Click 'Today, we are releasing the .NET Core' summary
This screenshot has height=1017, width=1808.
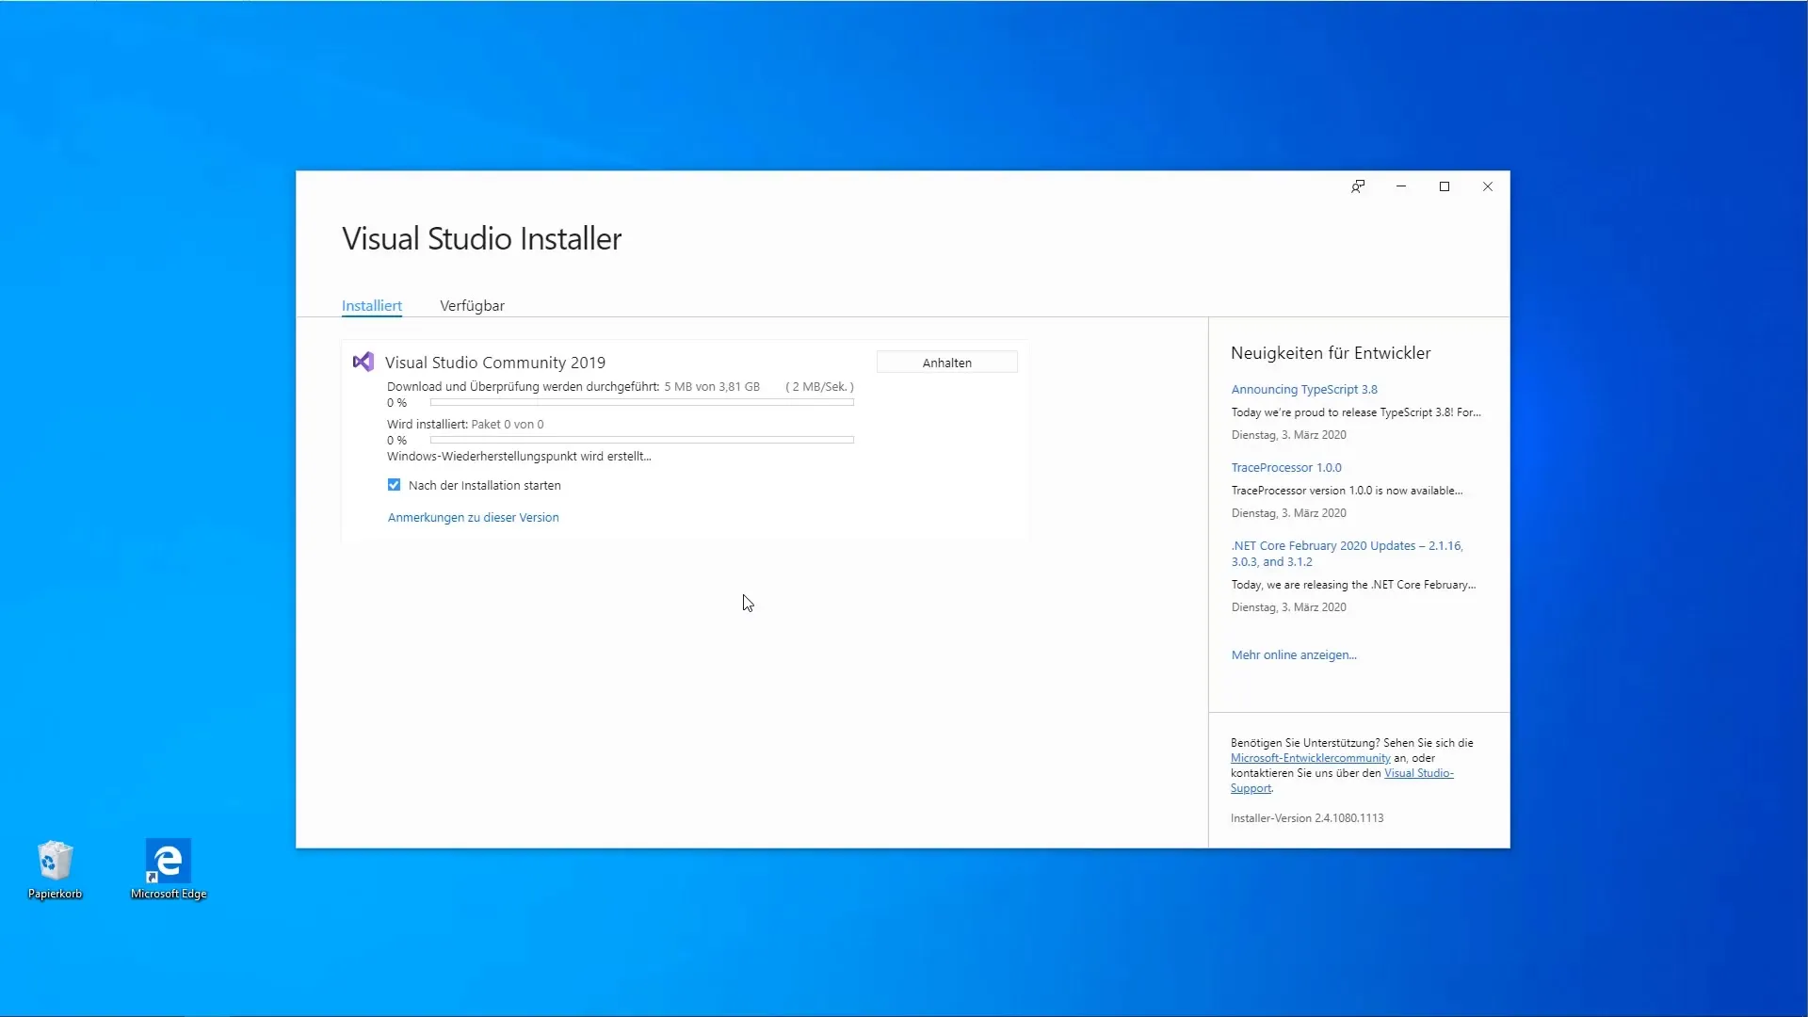pyautogui.click(x=1353, y=585)
